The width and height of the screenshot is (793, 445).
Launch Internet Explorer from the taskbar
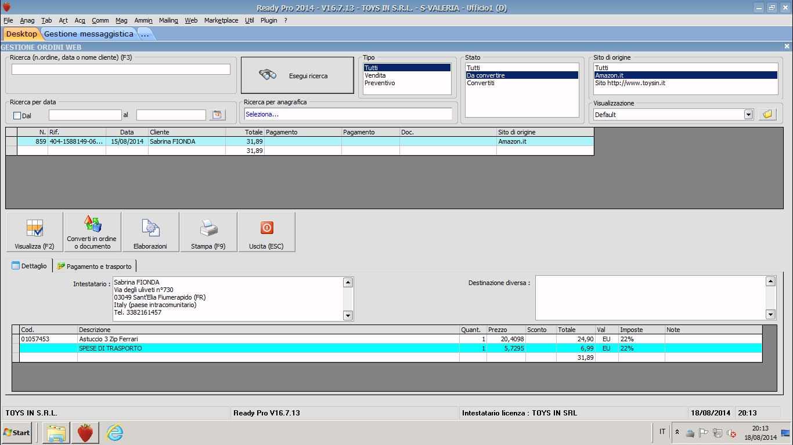coord(115,432)
